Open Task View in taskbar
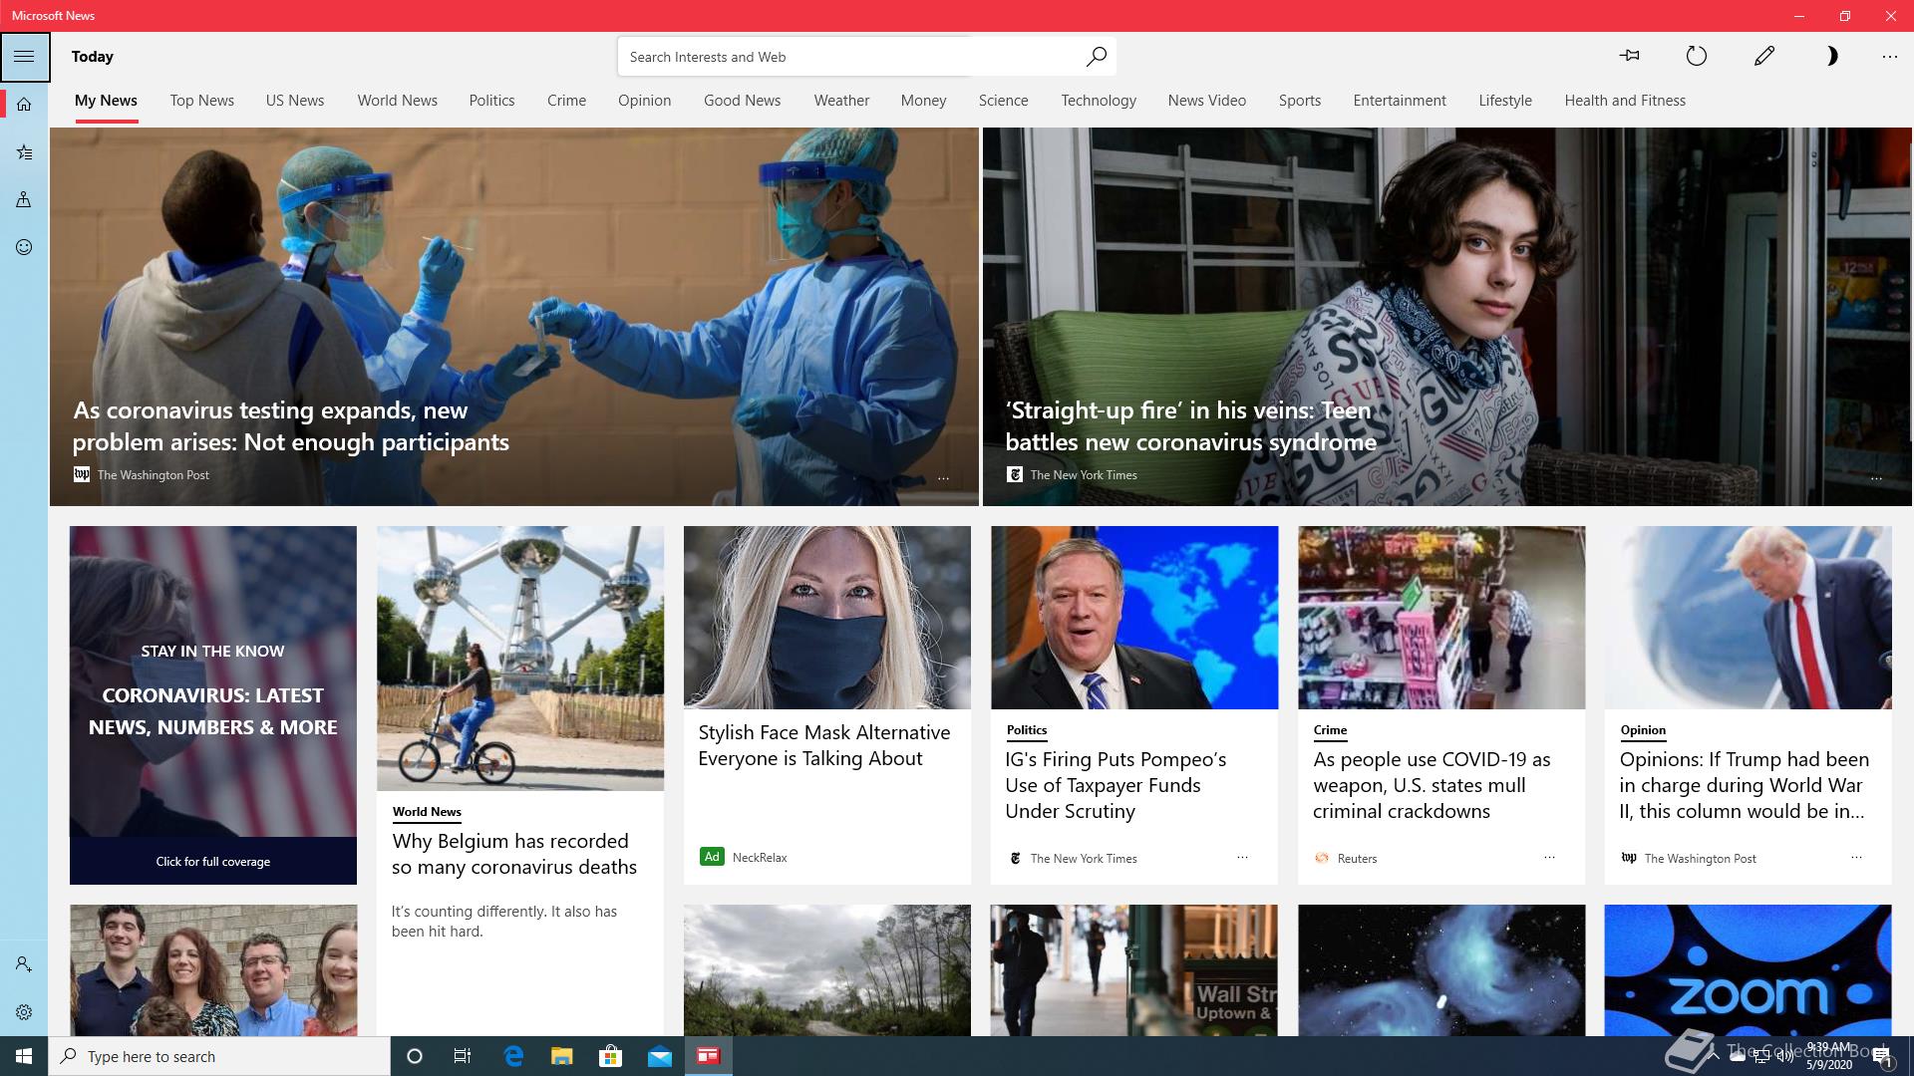Screen dimensions: 1914x1076 click(463, 1056)
